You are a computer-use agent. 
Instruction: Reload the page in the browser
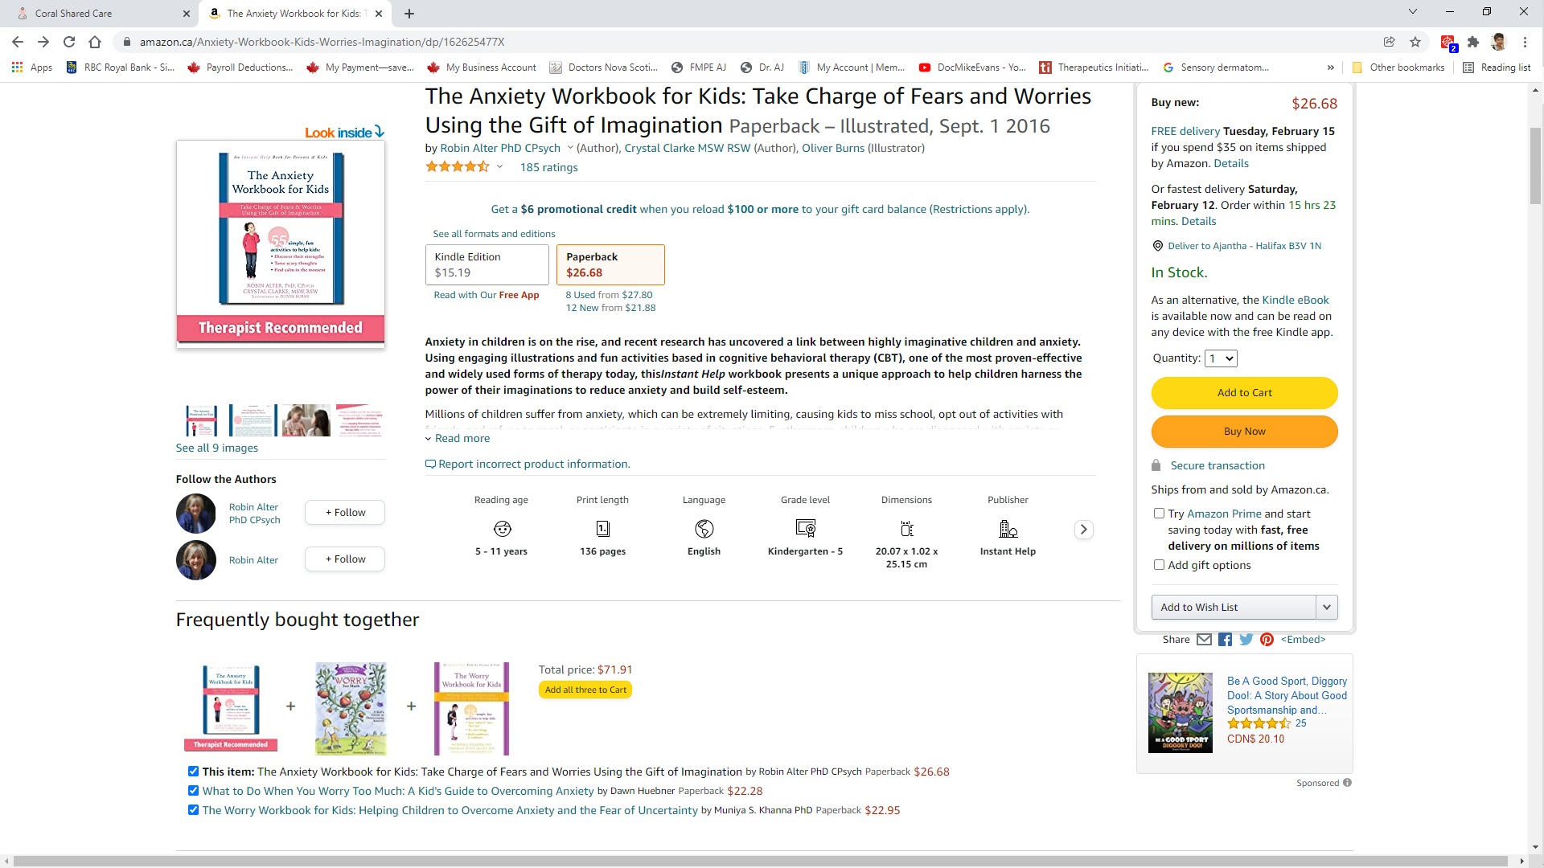(69, 42)
